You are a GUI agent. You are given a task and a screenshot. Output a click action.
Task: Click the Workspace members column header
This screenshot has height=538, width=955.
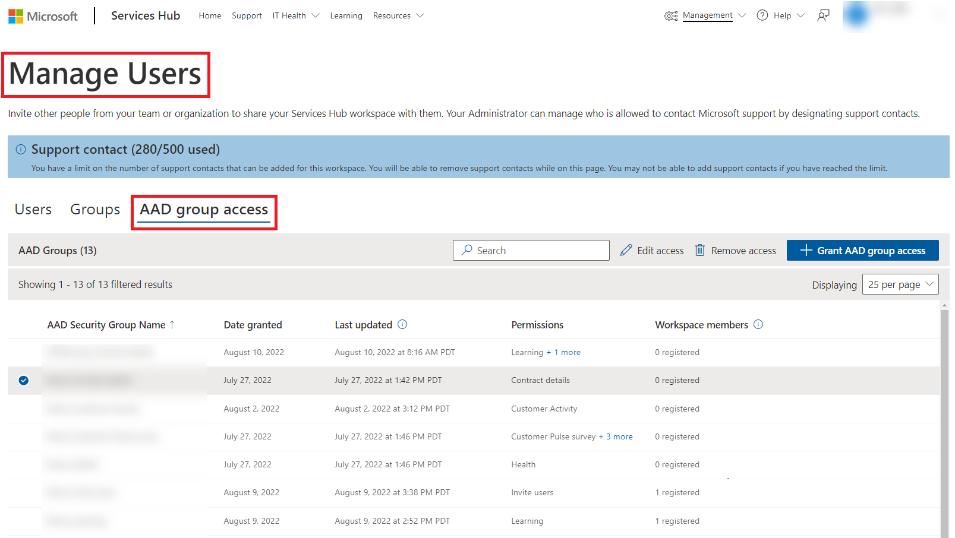pyautogui.click(x=701, y=325)
